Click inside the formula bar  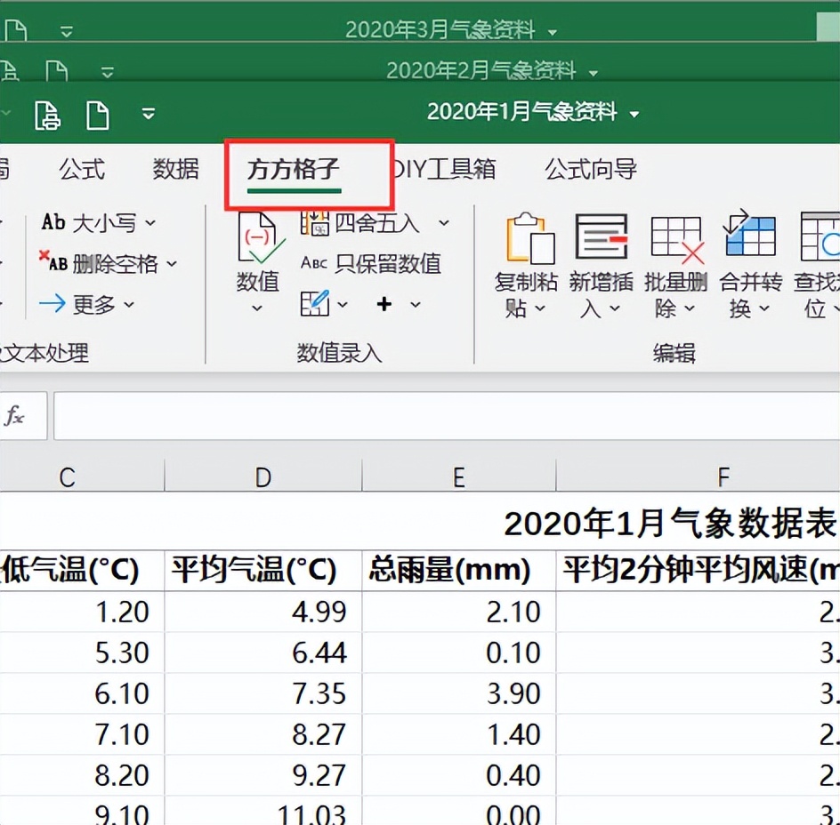(x=445, y=415)
